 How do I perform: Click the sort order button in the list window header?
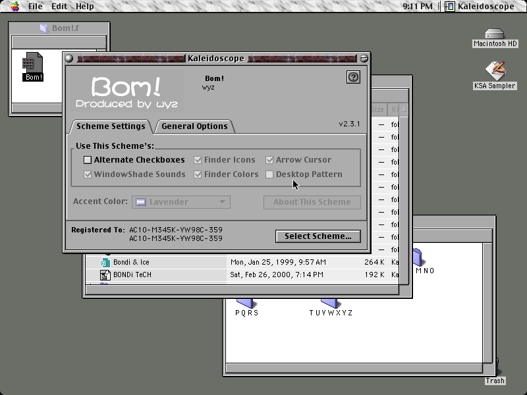point(404,109)
